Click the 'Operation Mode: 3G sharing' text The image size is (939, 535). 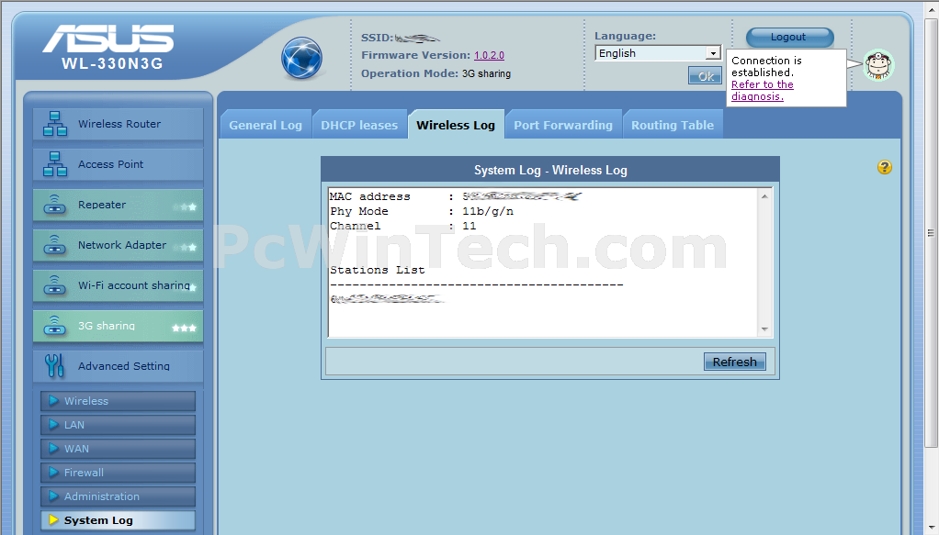point(436,73)
